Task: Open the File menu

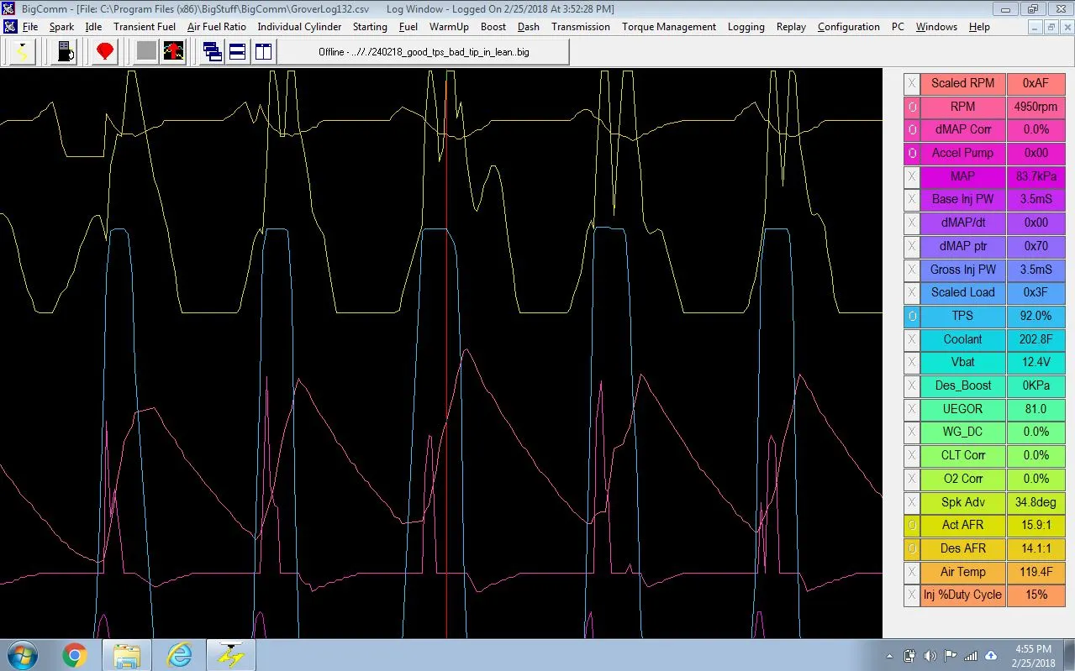Action: 30,27
